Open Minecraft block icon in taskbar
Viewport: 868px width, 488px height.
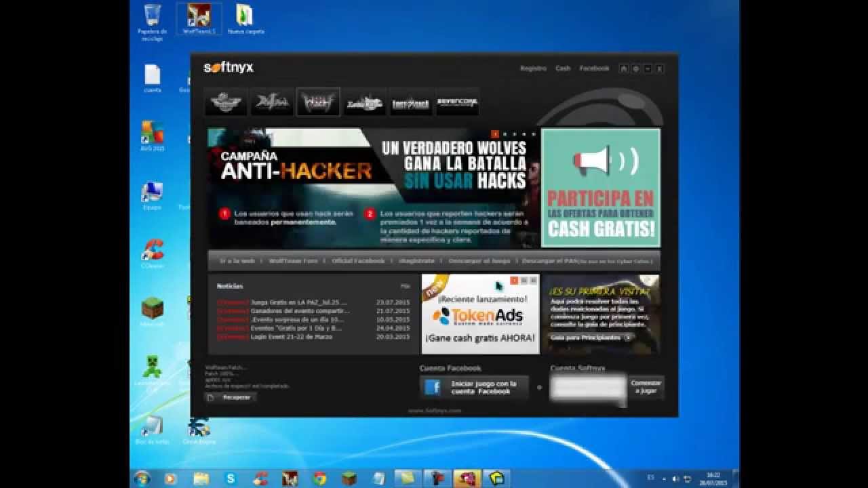tap(349, 479)
